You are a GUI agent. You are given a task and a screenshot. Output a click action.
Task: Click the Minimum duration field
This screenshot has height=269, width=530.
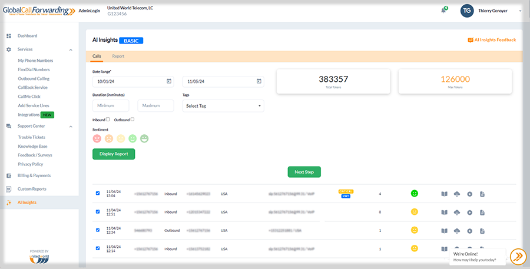[x=111, y=106]
